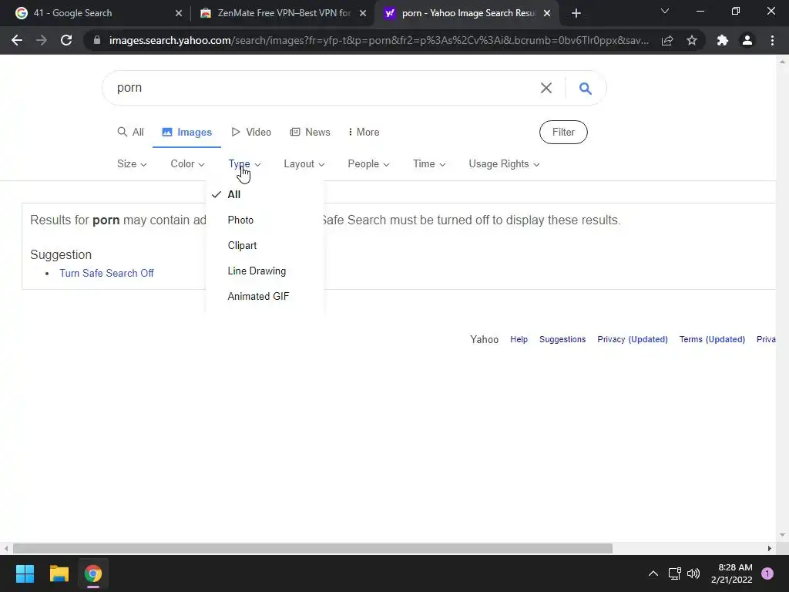
Task: Open Windows Start menu
Action: 25,573
